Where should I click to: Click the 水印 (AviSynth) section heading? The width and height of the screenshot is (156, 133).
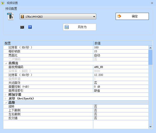[x=21, y=99]
